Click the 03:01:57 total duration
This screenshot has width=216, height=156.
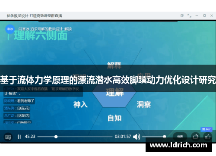click(x=123, y=136)
